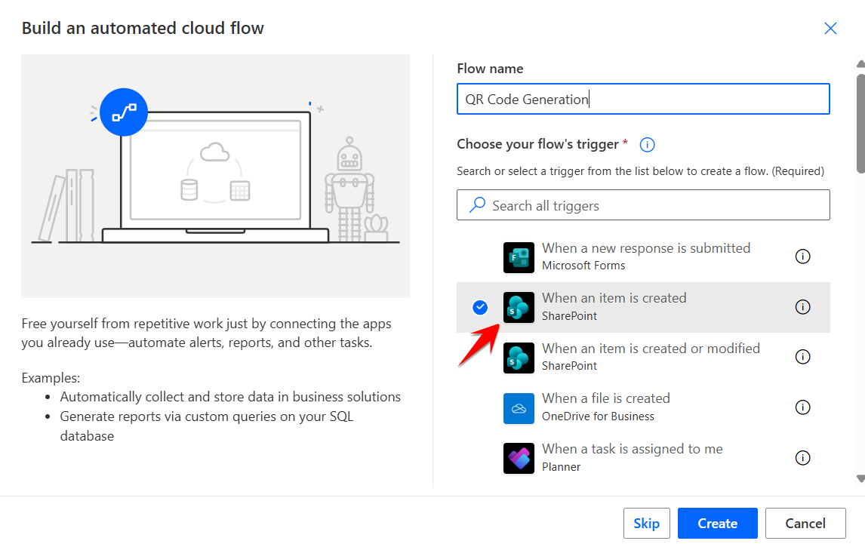This screenshot has width=865, height=547.
Task: Show info for When a file is created
Action: 803,407
